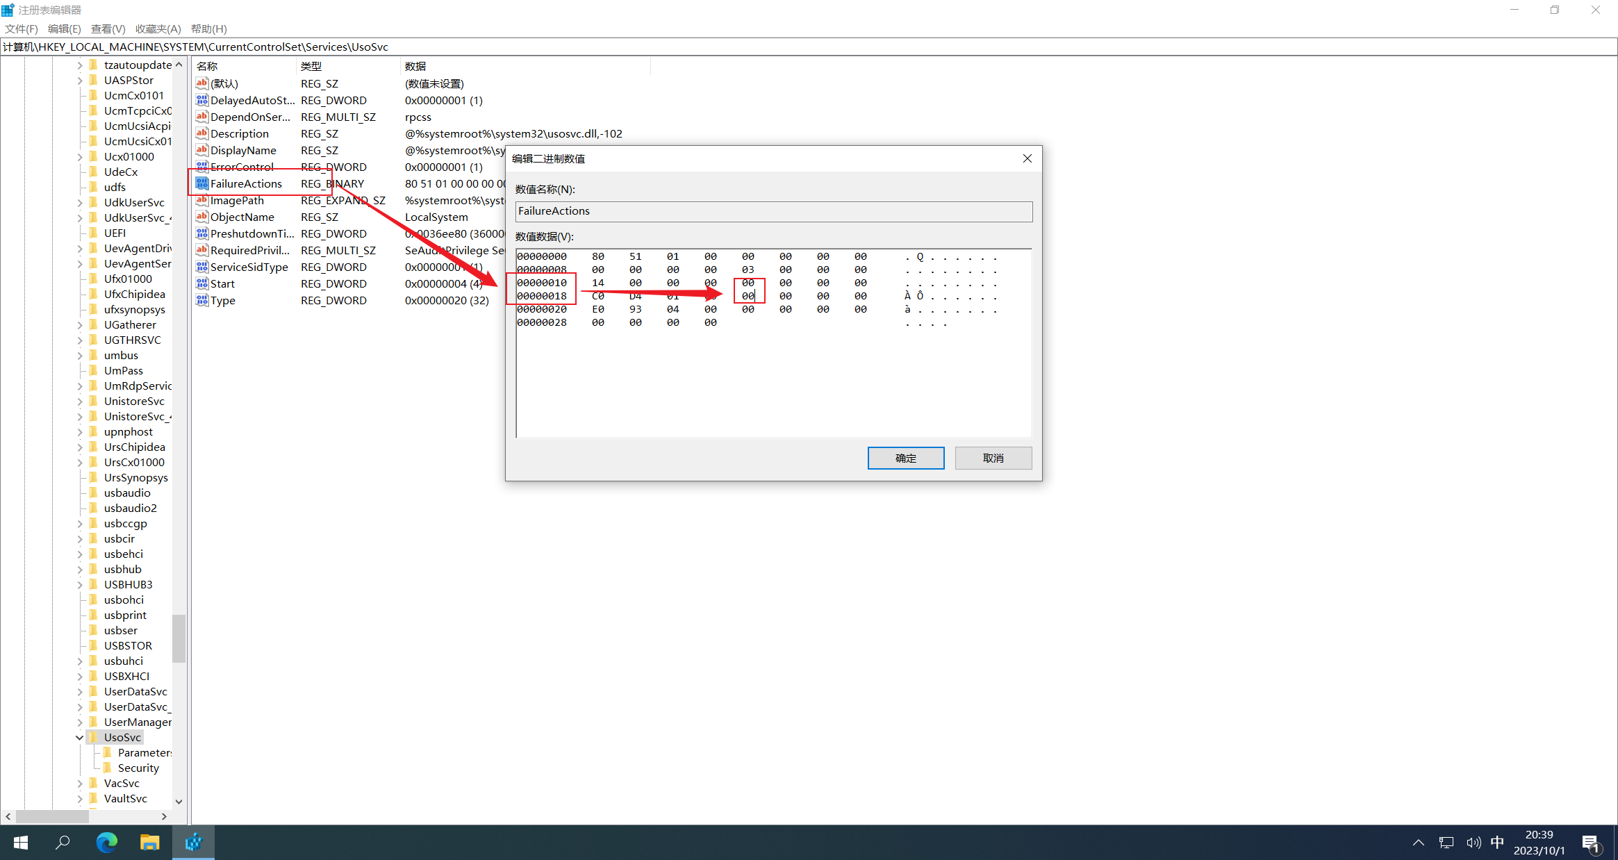This screenshot has height=860, width=1618.
Task: Select the FailureActions 数值名称 input field
Action: (x=773, y=210)
